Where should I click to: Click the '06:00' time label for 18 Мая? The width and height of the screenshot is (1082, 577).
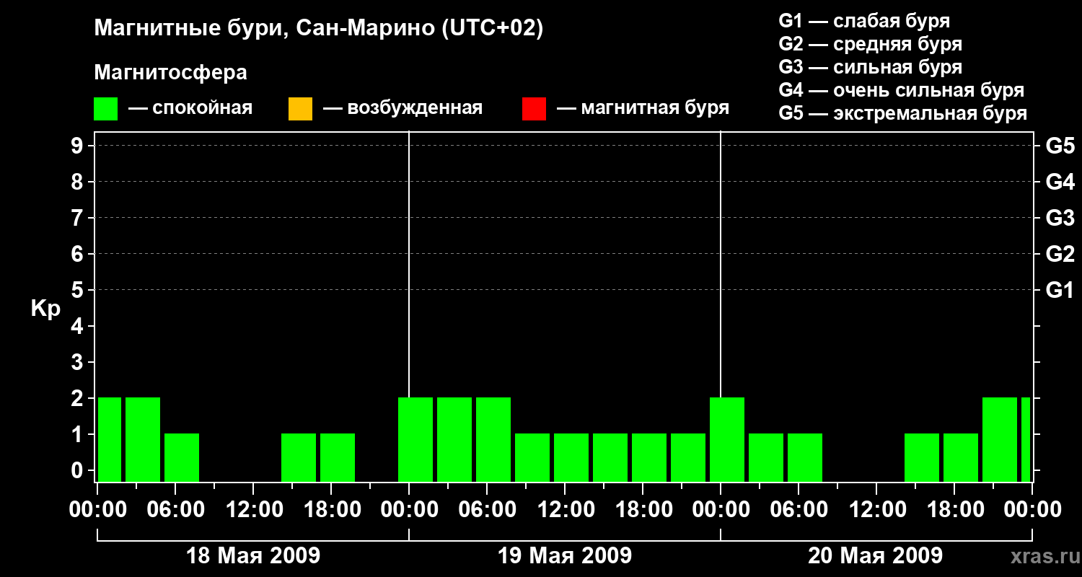tap(175, 510)
